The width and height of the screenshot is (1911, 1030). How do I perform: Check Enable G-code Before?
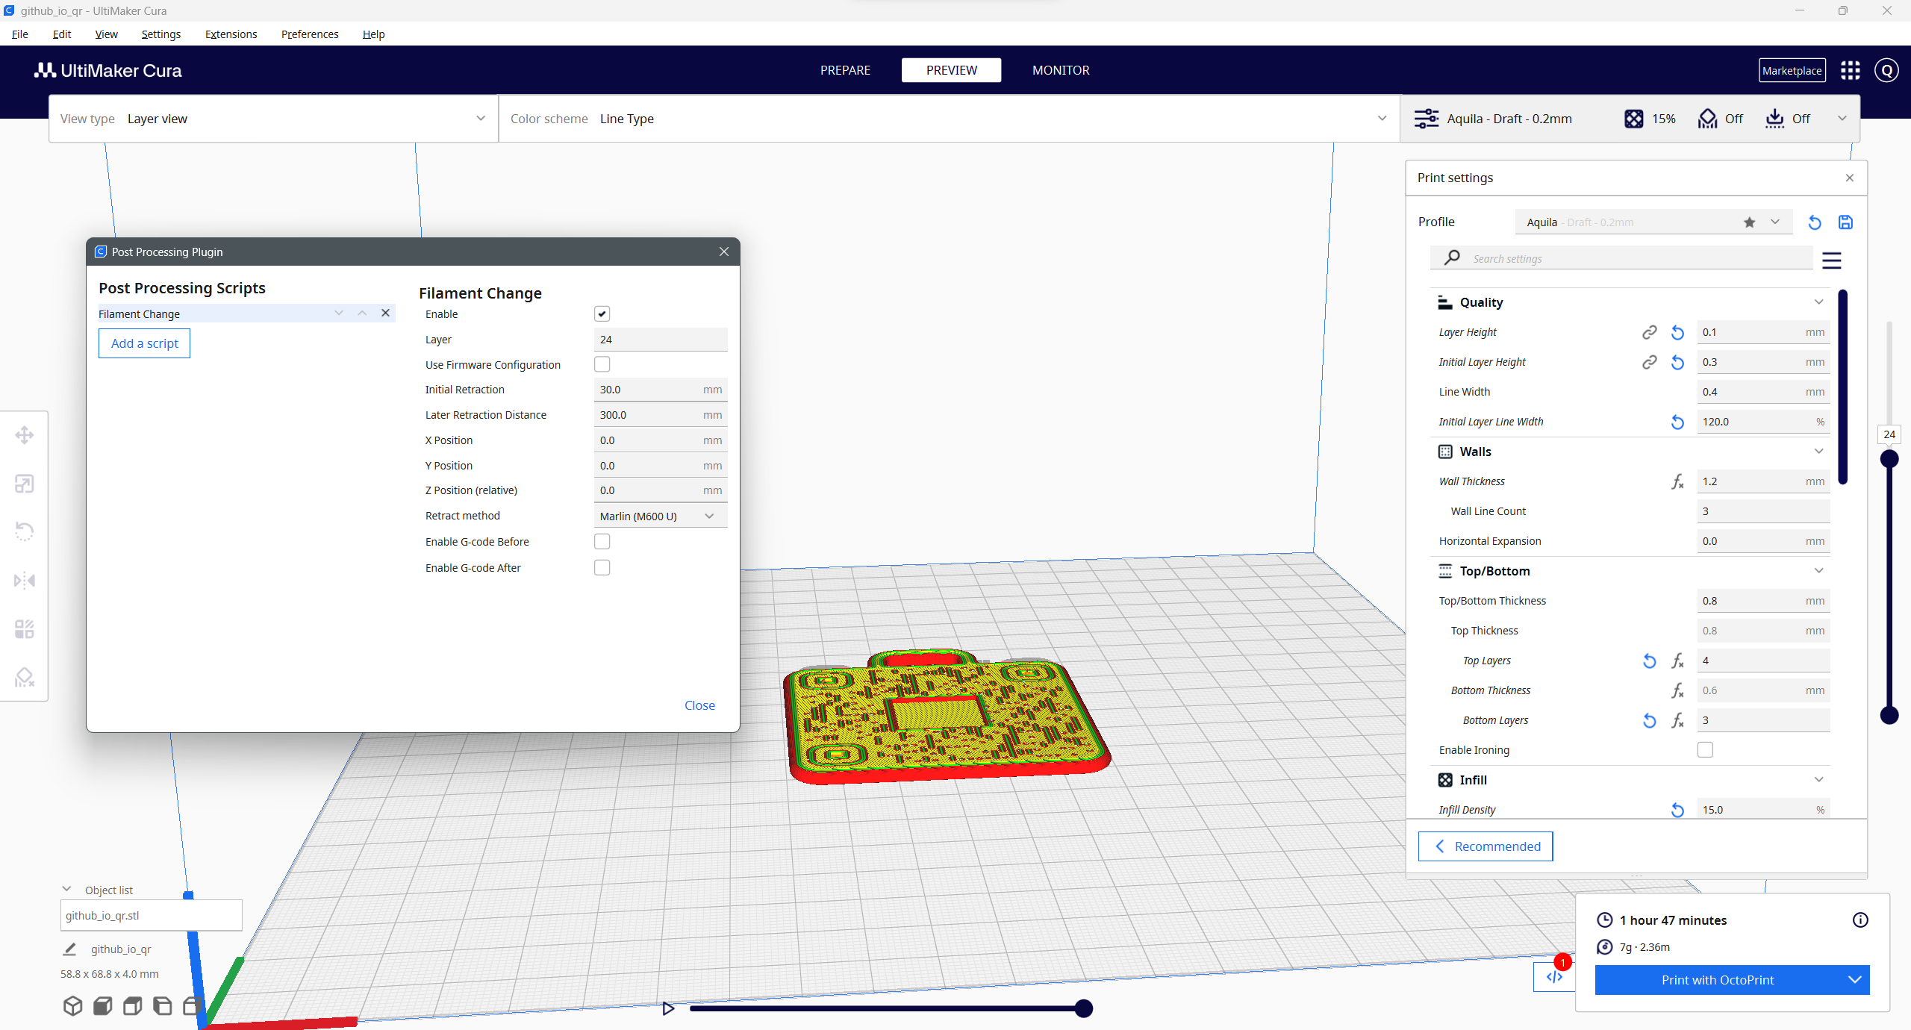(x=602, y=541)
